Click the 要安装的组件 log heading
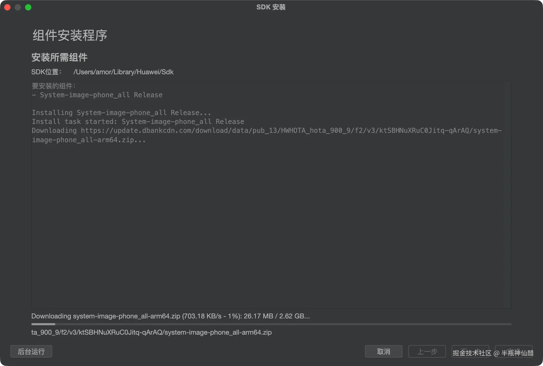The width and height of the screenshot is (543, 366). [53, 86]
